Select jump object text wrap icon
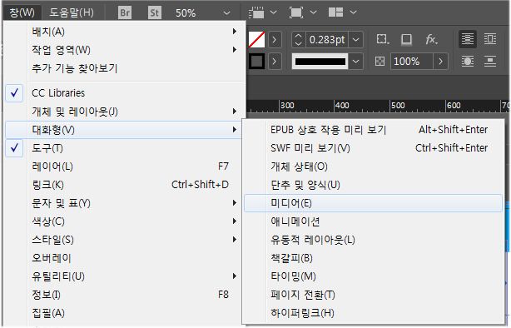 tap(490, 62)
